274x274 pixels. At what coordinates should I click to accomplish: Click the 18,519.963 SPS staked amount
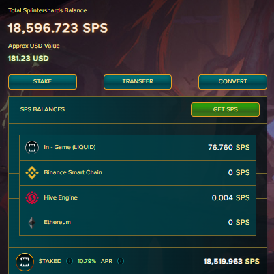click(x=231, y=262)
